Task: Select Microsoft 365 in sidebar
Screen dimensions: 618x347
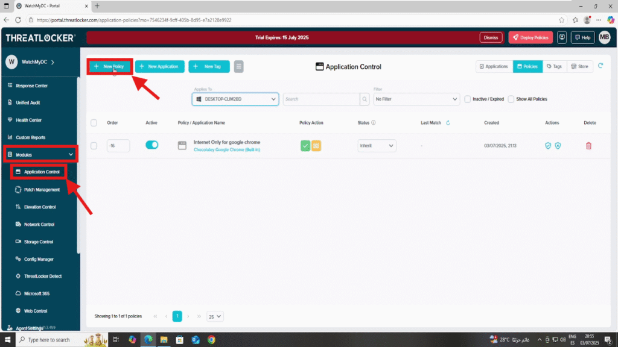Action: (37, 293)
